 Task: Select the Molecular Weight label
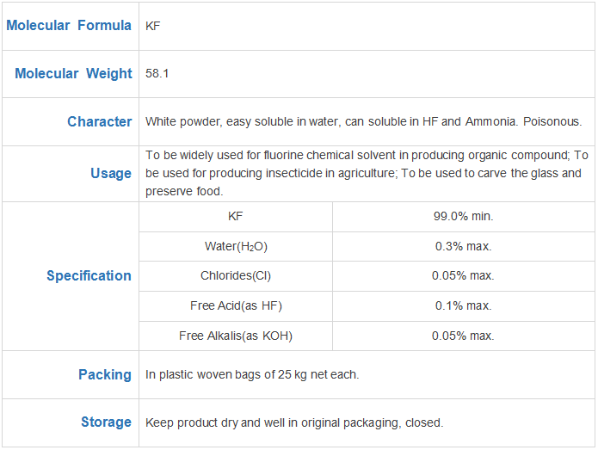pyautogui.click(x=73, y=74)
